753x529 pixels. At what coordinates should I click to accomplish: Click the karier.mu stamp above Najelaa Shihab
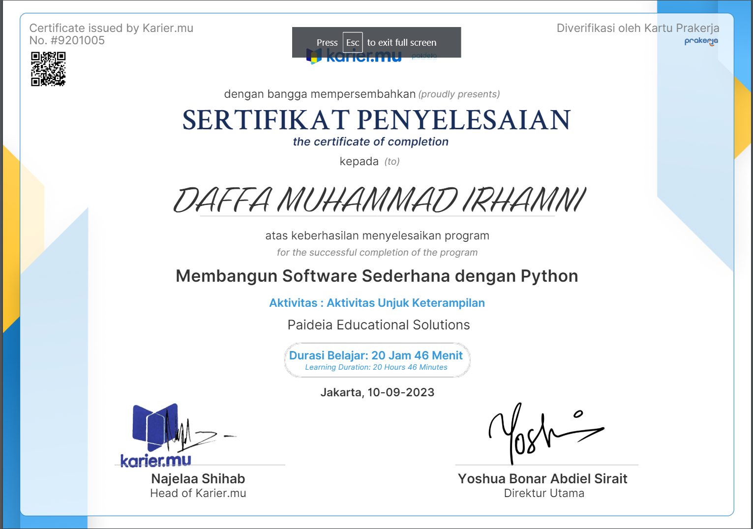pos(155,436)
